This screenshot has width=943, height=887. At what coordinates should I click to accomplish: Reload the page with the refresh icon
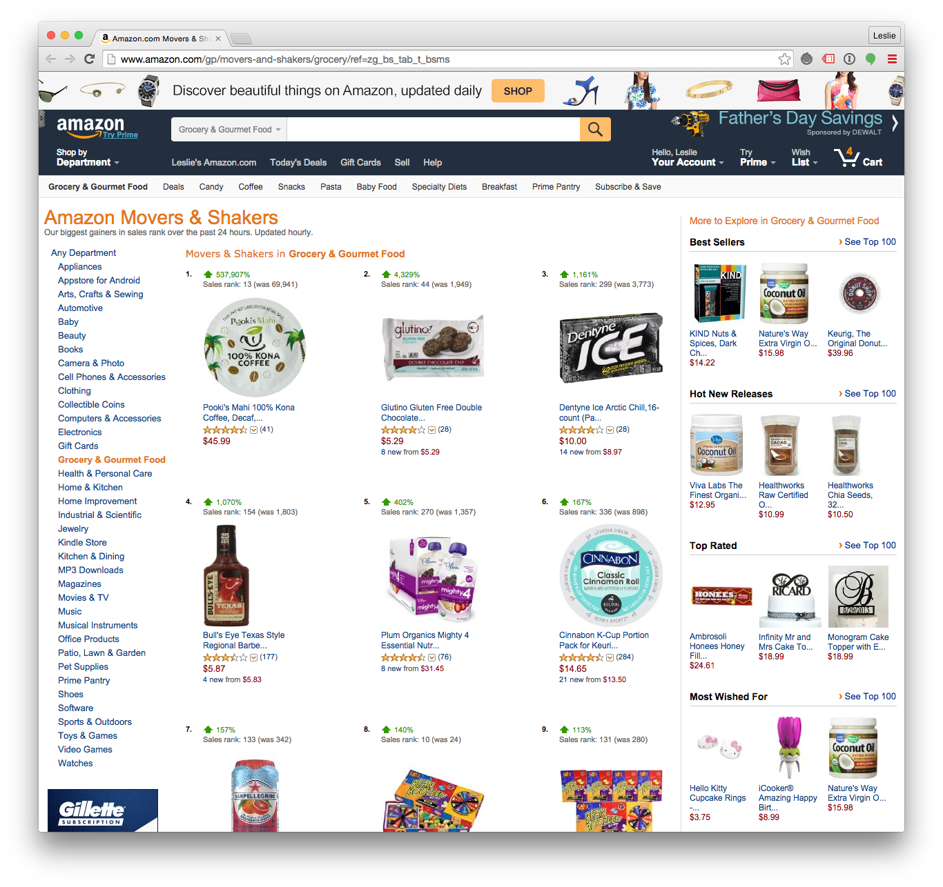coord(89,59)
